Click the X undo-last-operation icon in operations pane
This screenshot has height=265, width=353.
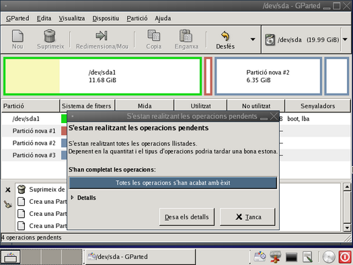click(8, 190)
